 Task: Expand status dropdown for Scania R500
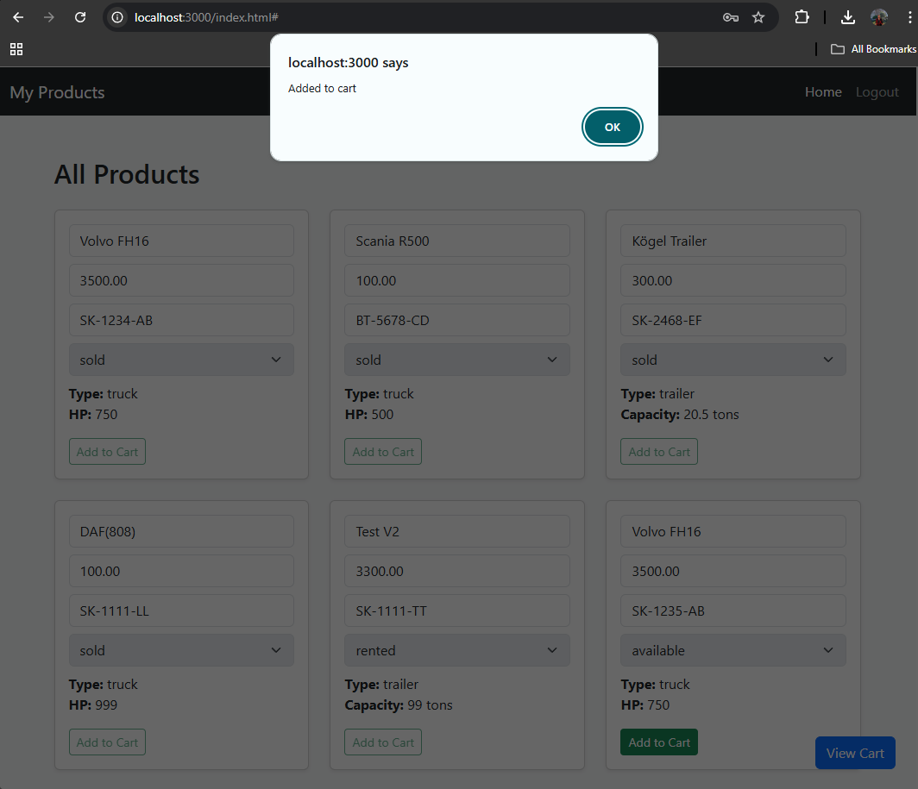[456, 360]
